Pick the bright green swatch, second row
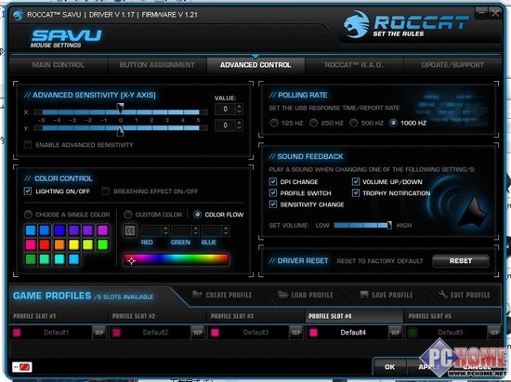 [x=102, y=244]
